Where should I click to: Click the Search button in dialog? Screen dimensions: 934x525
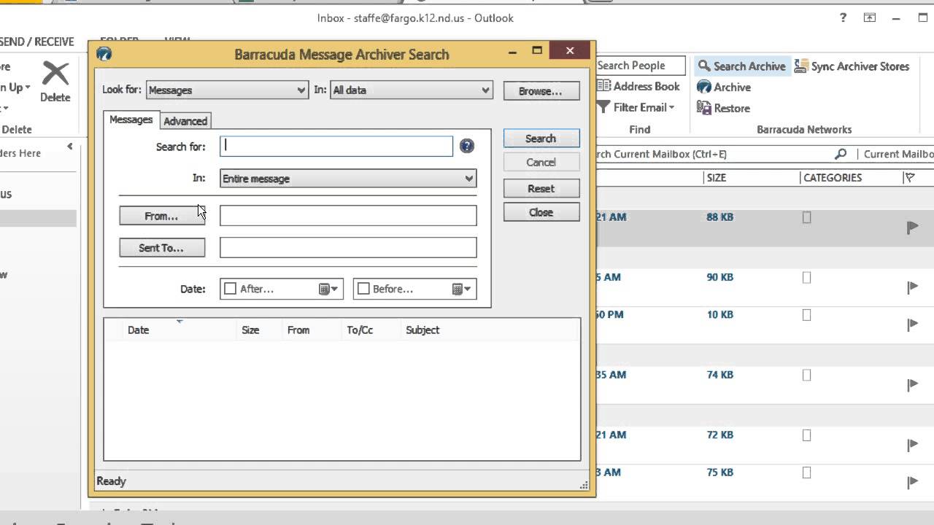(541, 139)
